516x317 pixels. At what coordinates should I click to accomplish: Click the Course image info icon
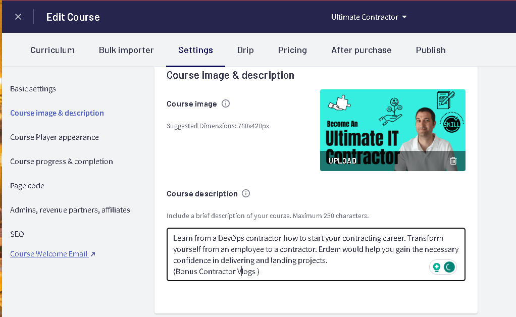tap(225, 103)
